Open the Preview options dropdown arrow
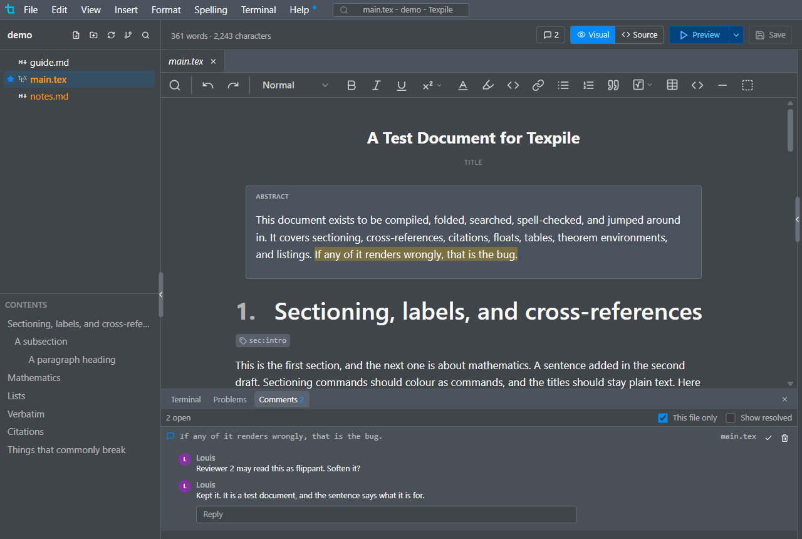The height and width of the screenshot is (539, 802). [736, 35]
